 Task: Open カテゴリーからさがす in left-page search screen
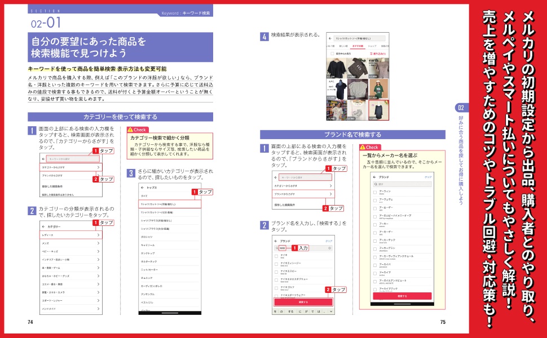coord(71,167)
